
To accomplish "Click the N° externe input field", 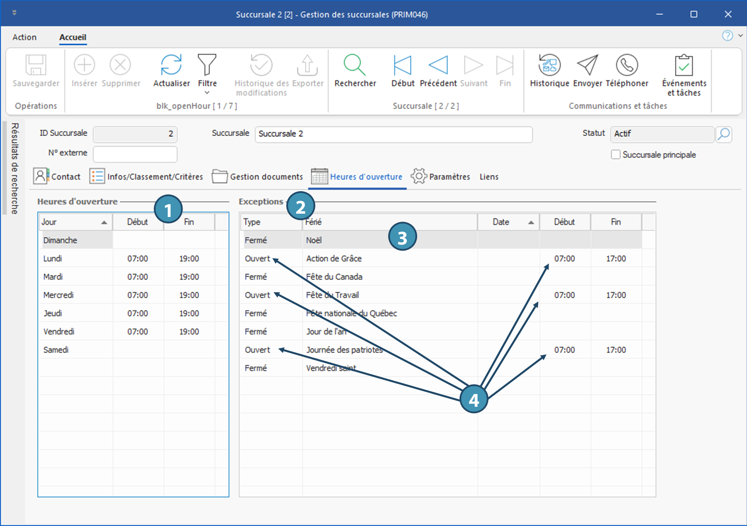I will (135, 154).
